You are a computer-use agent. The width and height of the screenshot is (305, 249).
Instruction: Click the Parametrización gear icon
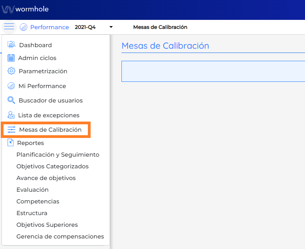click(x=11, y=71)
